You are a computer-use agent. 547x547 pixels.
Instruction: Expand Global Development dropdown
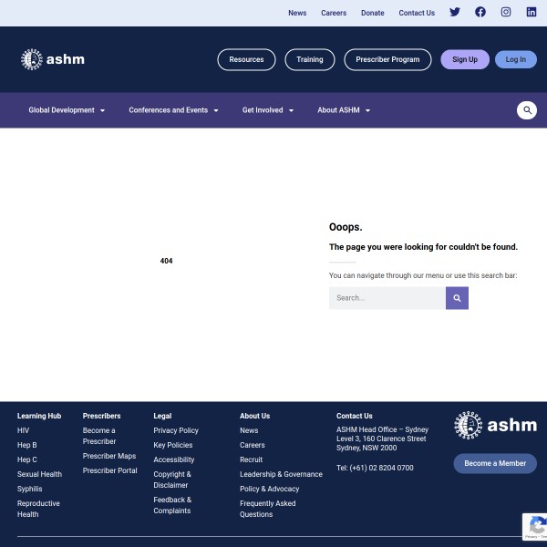[x=67, y=110]
